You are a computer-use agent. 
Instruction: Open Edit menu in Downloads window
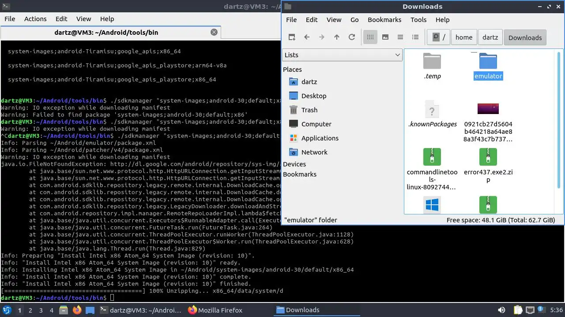point(312,19)
